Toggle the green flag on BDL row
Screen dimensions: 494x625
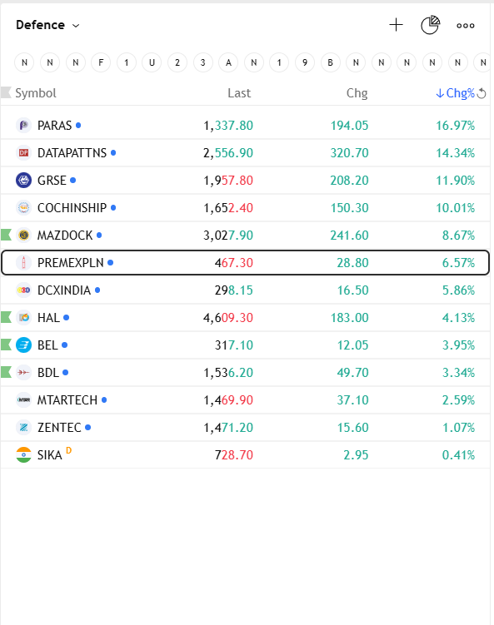(x=6, y=372)
